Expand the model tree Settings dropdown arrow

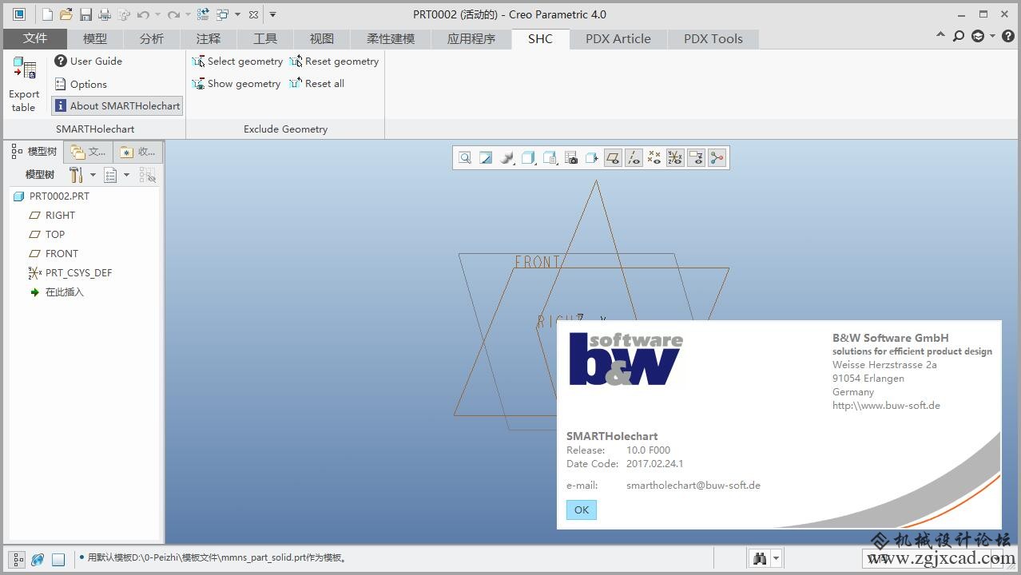click(x=93, y=175)
